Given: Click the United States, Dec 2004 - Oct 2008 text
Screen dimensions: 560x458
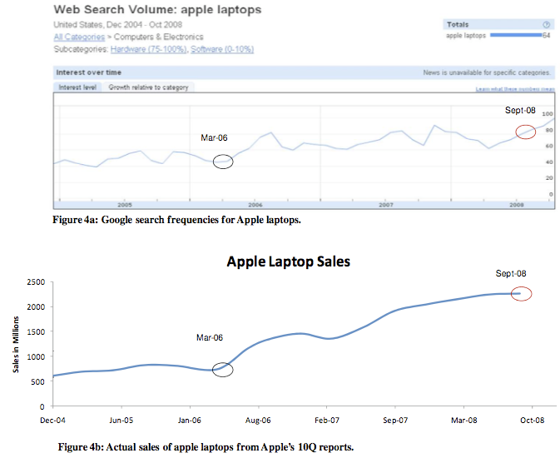Looking at the screenshot, I should (x=118, y=25).
